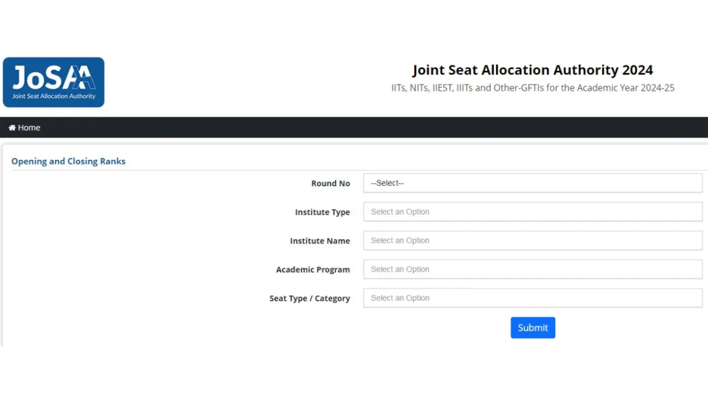Click the JoSAA logo image

[x=54, y=82]
